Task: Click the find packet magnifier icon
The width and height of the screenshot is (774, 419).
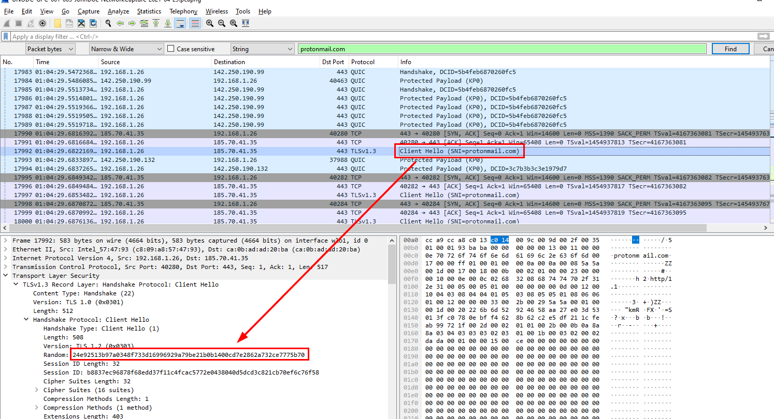Action: coord(108,23)
